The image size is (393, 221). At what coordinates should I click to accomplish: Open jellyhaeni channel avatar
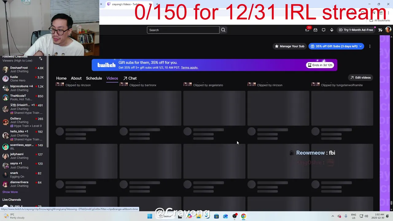click(6, 156)
